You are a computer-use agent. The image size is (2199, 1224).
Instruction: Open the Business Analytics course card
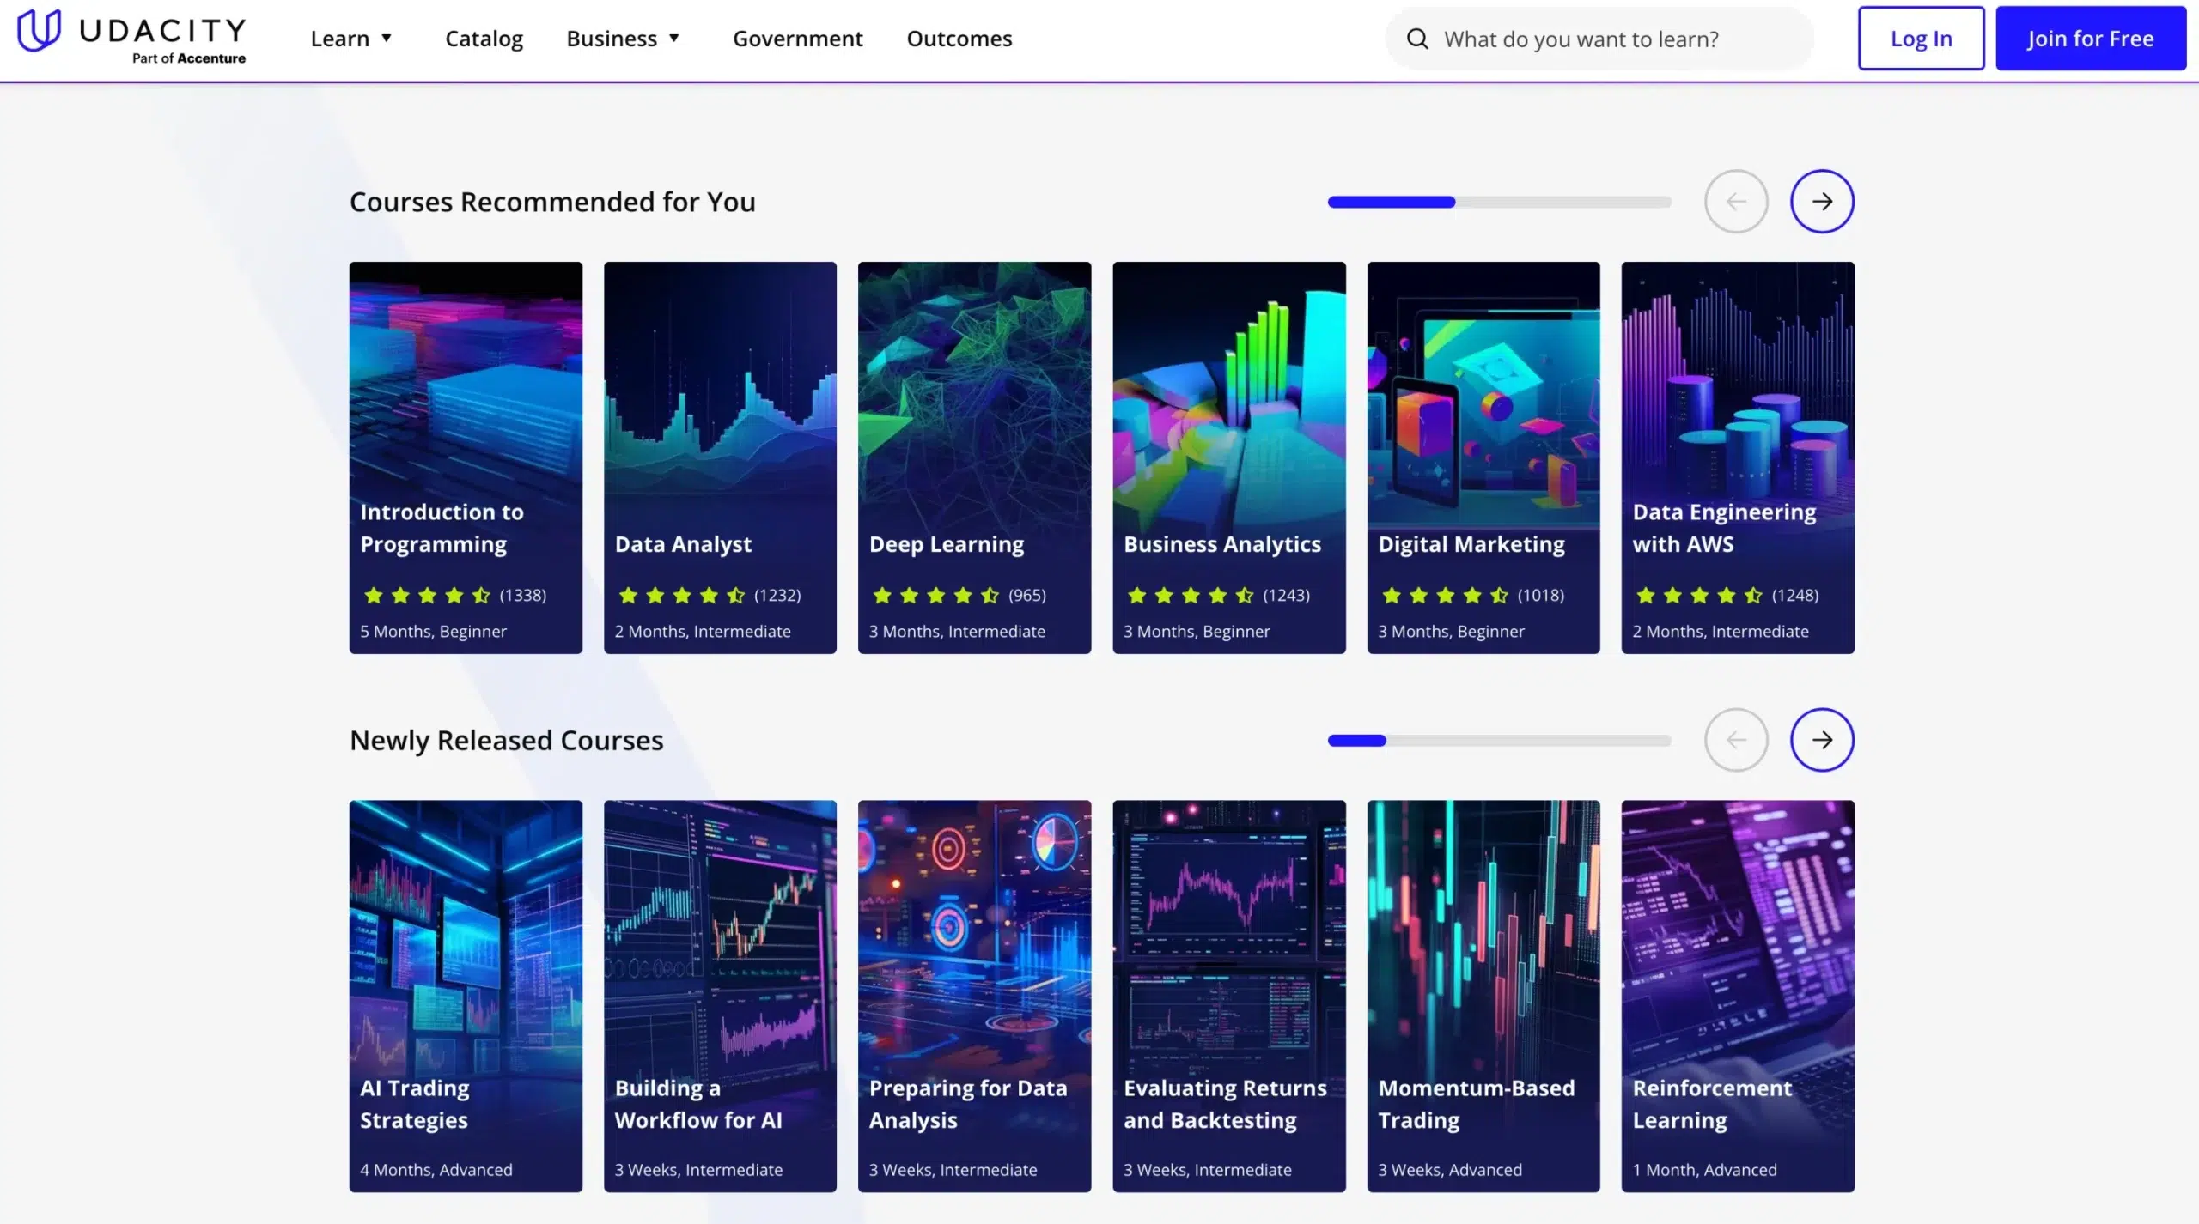[x=1229, y=457]
